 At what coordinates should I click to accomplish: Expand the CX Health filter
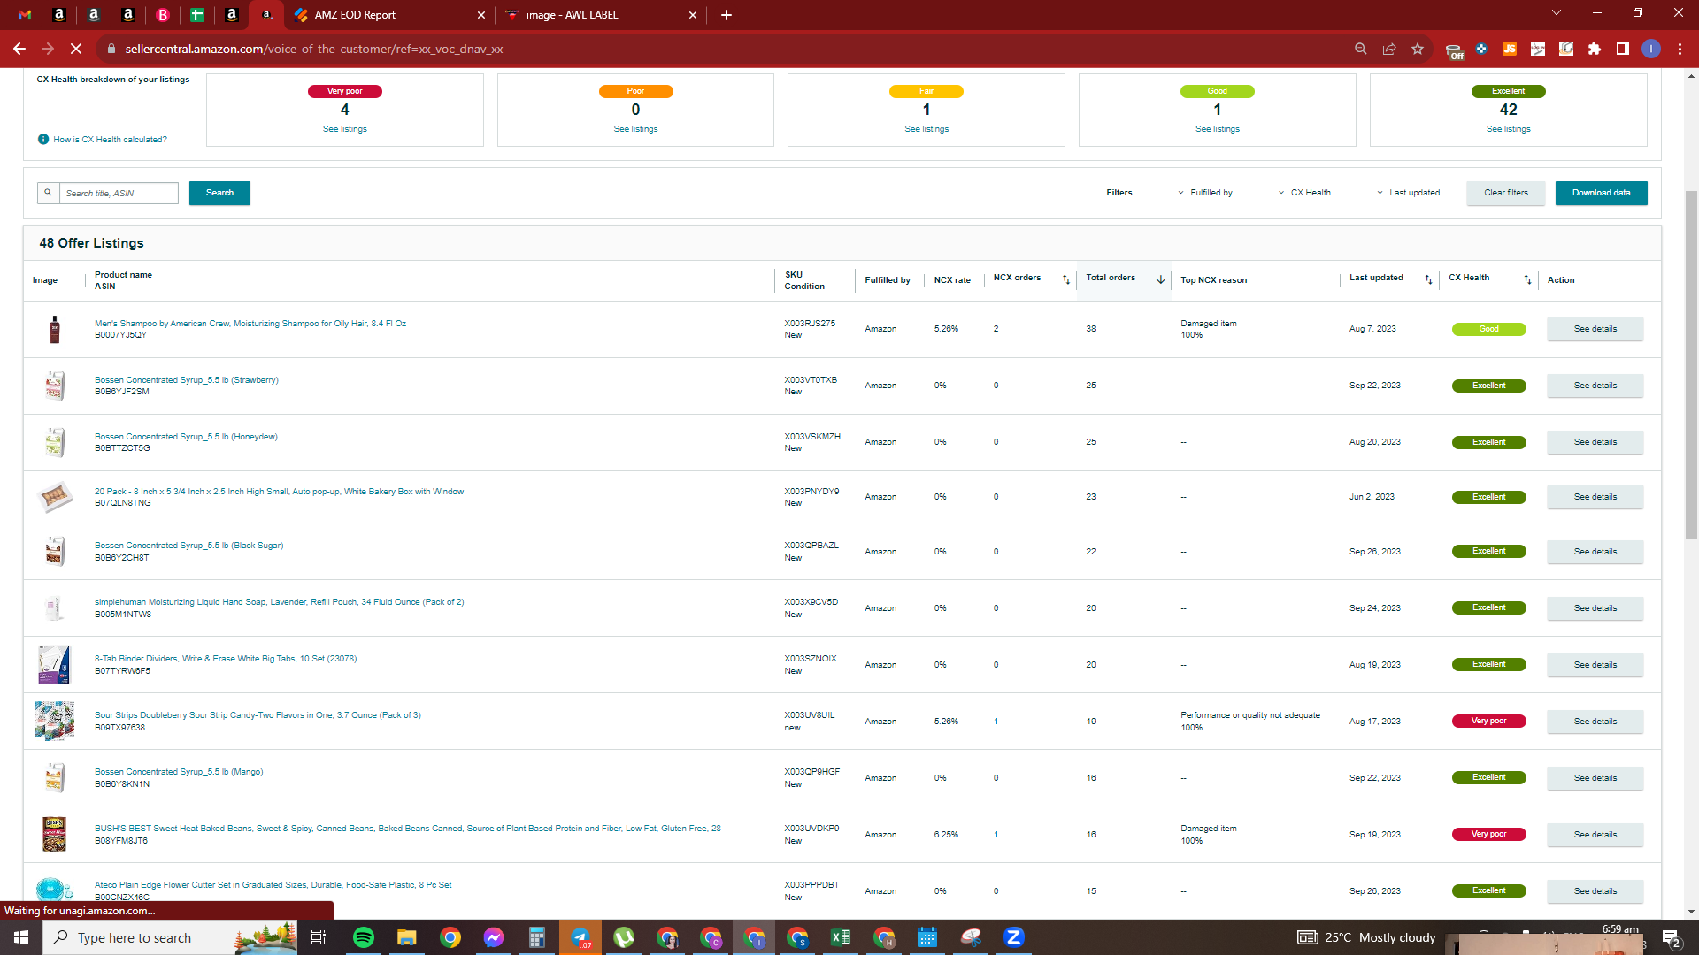click(x=1304, y=193)
